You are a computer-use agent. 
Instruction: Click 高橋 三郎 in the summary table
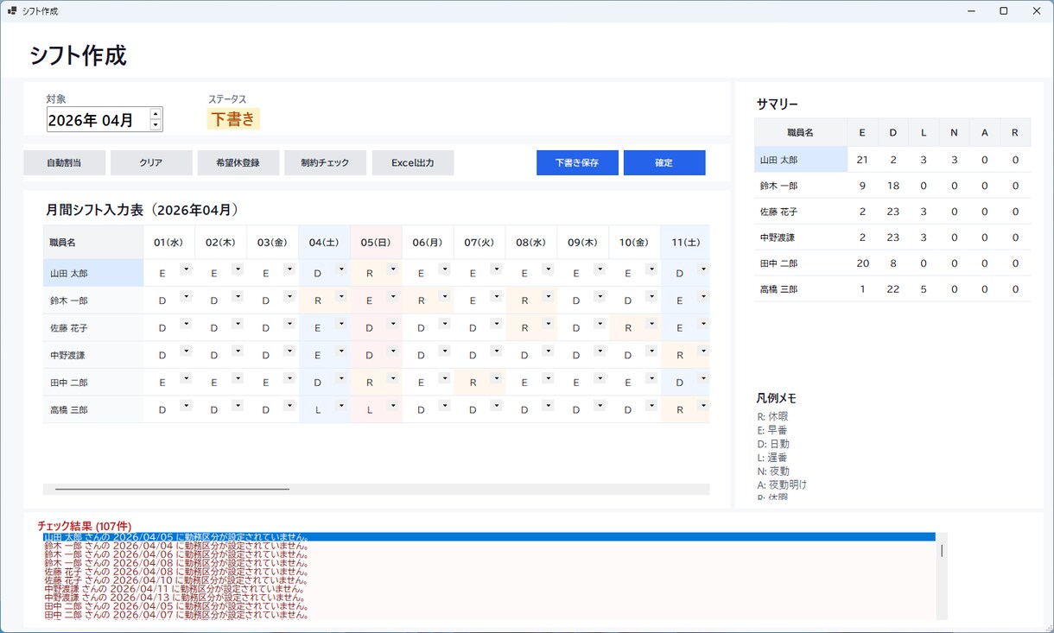[x=801, y=289]
